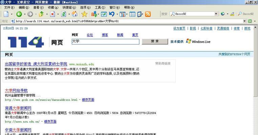Switch to the 博客 search tab

[105, 35]
